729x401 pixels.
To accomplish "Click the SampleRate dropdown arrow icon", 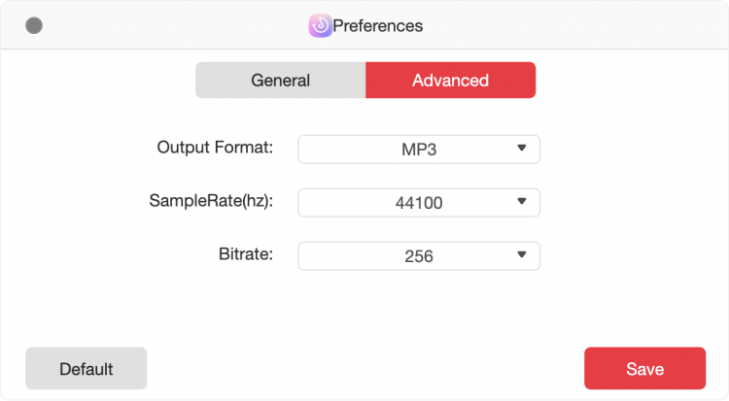I will coord(522,202).
